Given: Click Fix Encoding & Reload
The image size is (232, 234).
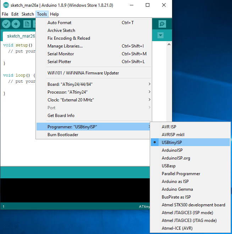Looking at the screenshot, I should [x=94, y=38].
